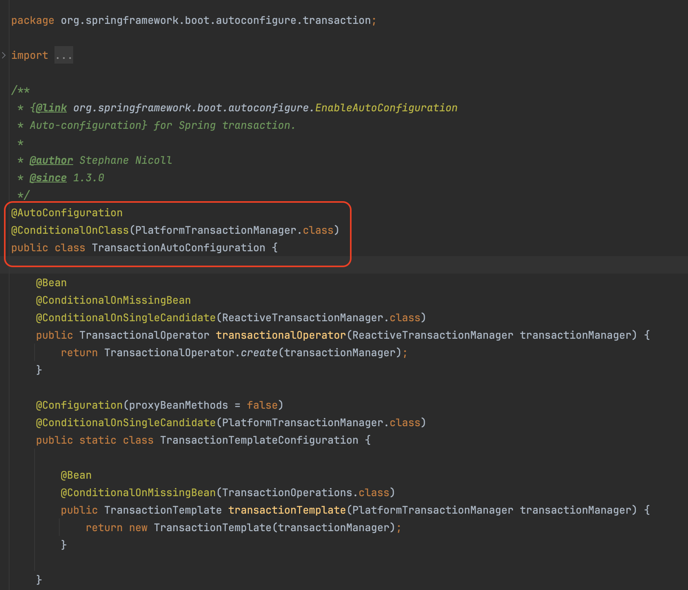Click the @ConditionalOnMissingBean annotation without arguments

[x=113, y=300]
